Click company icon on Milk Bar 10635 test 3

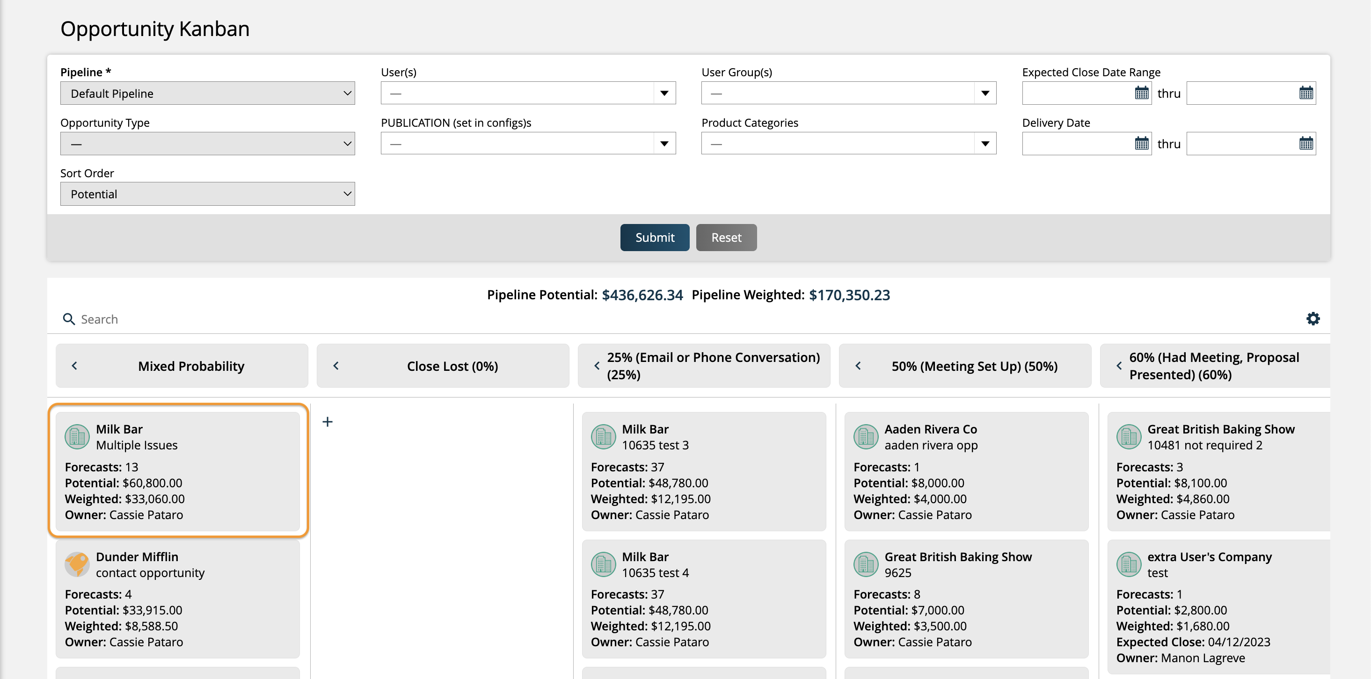pos(604,437)
